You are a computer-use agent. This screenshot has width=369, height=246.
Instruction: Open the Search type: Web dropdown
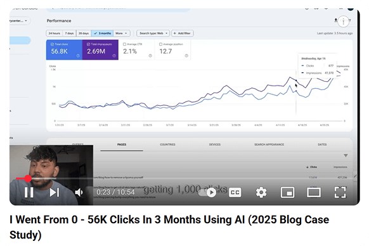click(153, 33)
